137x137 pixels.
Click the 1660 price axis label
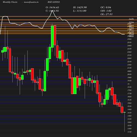coord(129,97)
